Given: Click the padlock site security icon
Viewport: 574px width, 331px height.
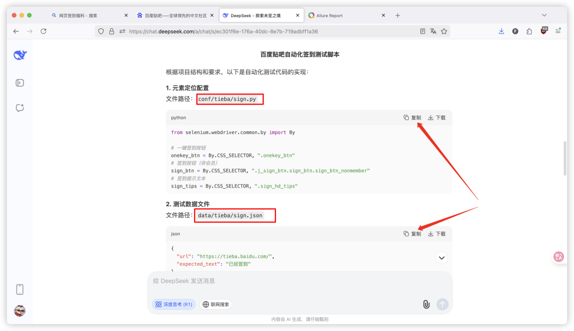Looking at the screenshot, I should pos(112,31).
